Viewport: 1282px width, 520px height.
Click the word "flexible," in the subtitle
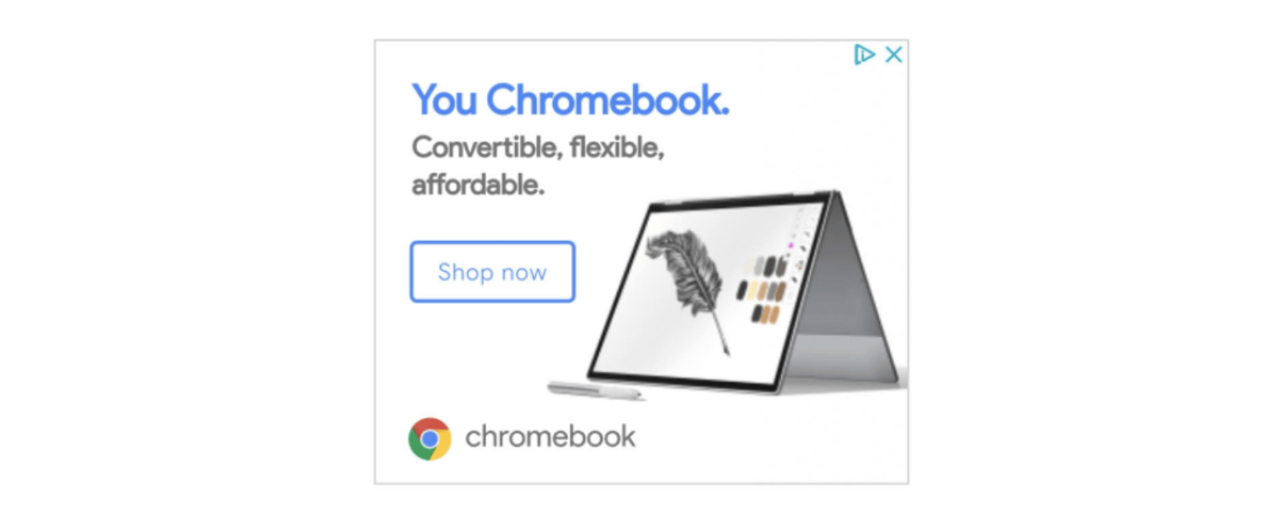click(x=617, y=147)
